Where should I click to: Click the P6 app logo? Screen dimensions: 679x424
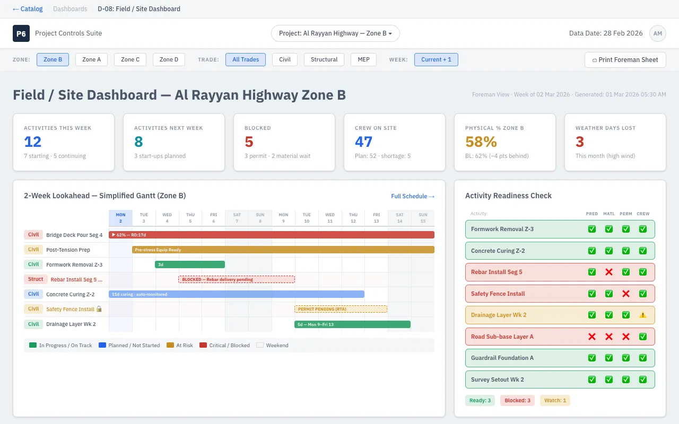21,33
